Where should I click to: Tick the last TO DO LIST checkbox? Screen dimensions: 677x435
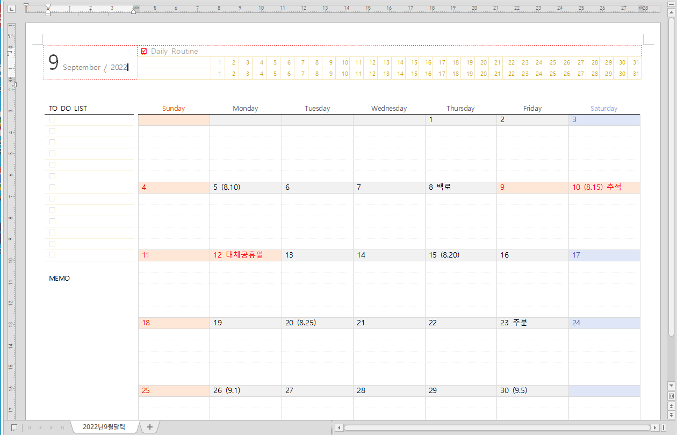(x=52, y=255)
